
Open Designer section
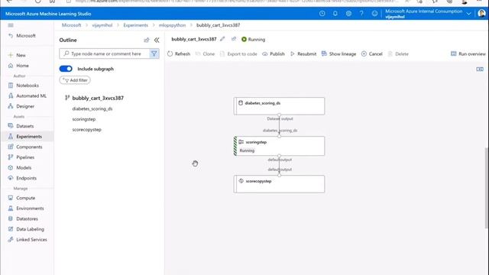(21, 106)
